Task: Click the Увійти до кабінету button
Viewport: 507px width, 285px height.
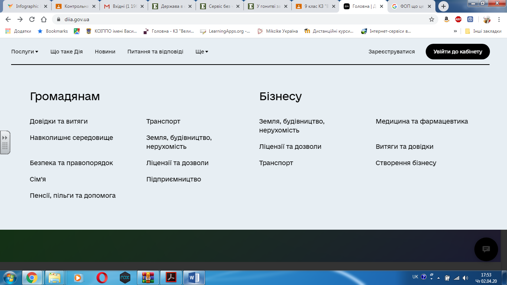Action: tap(458, 52)
